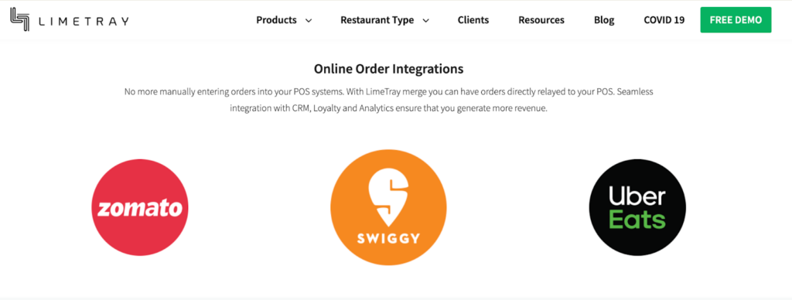Select the Swiggy orange circle logo
Screen dimensions: 792x300
point(388,207)
